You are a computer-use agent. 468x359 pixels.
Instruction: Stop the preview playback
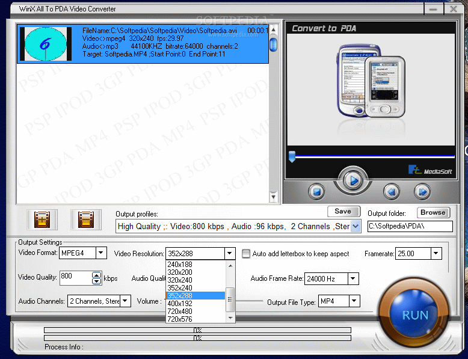316,192
